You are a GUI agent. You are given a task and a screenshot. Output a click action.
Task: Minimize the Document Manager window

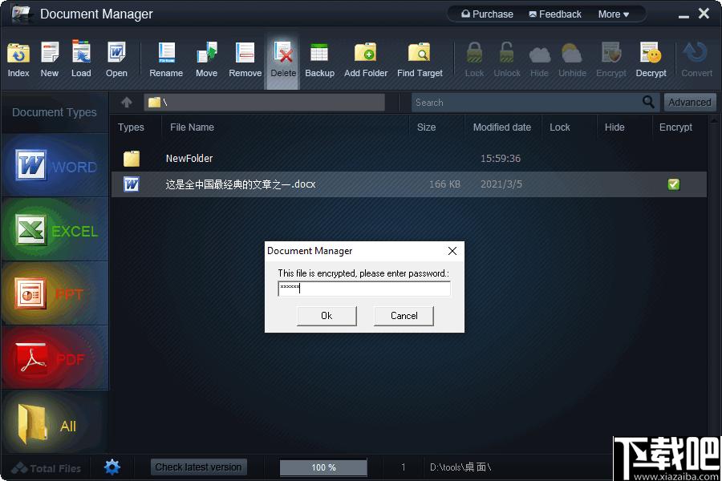point(683,15)
